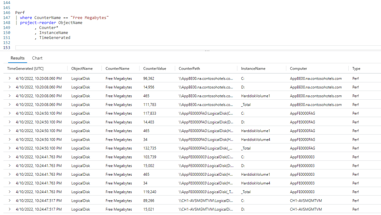Click Computer cell CH1-AVSMGMTVM in the 89,266 row
Viewport: 381px width, 215px height.
[x=305, y=201]
